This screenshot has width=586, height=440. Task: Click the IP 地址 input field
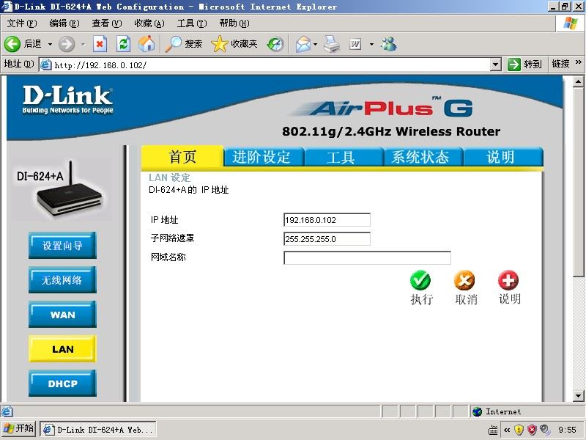pos(327,220)
